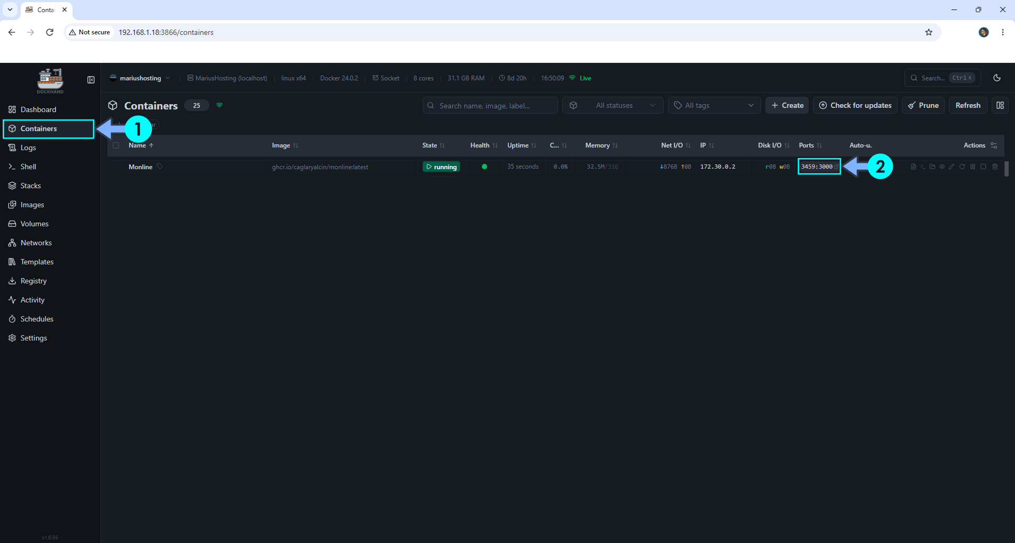The image size is (1015, 543).
Task: Open the 3459:3000 port link
Action: 819,167
